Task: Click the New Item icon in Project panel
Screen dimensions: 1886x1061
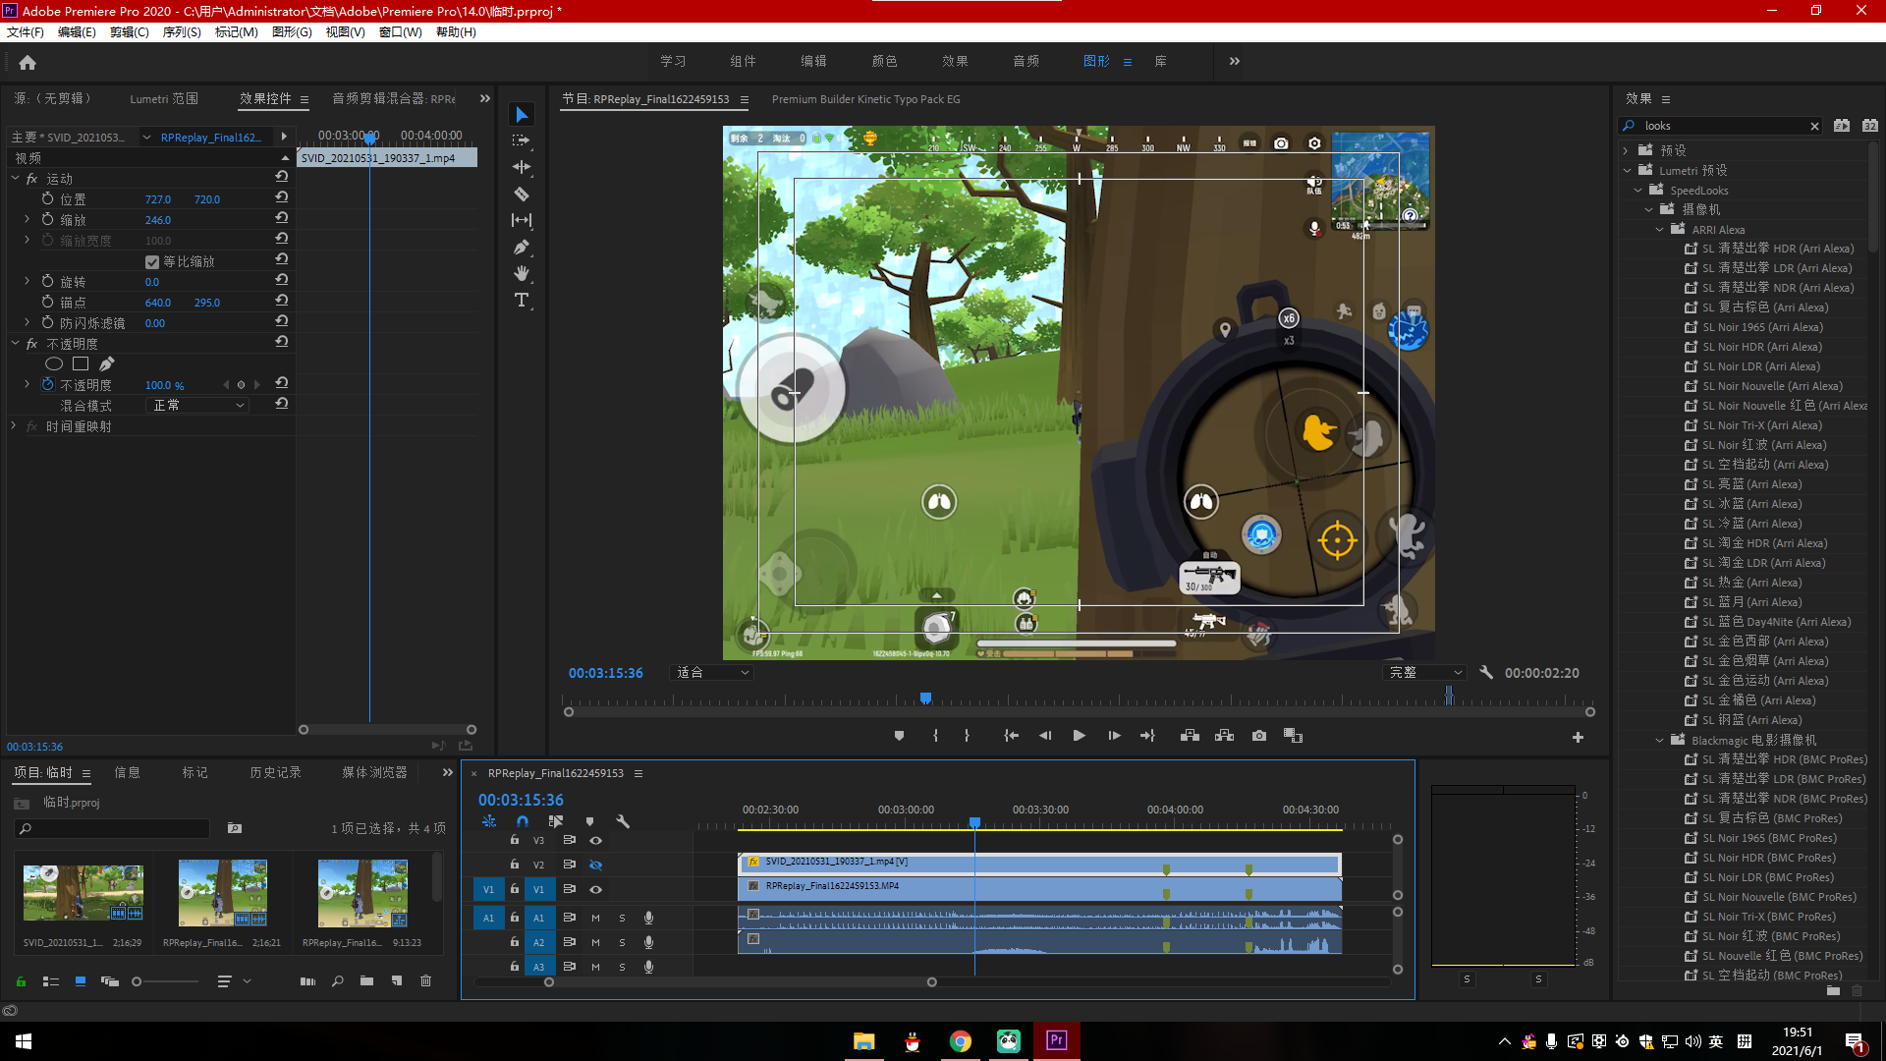Action: (397, 980)
